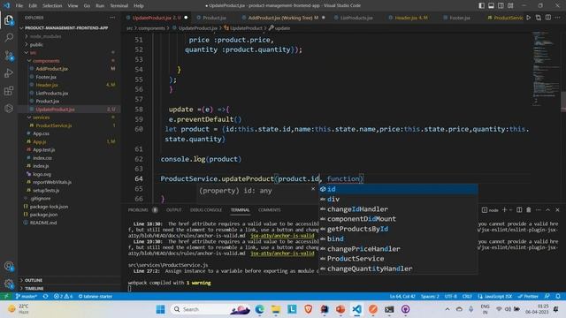The width and height of the screenshot is (566, 318).
Task: Split the editor to the right
Action: [x=548, y=18]
